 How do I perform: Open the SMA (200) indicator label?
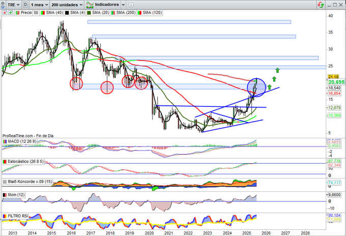126,13
